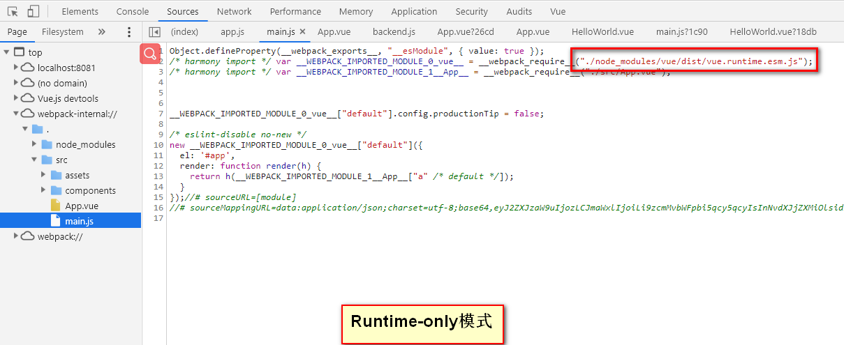Image resolution: width=844 pixels, height=345 pixels.
Task: Open the Memory panel
Action: tap(356, 11)
